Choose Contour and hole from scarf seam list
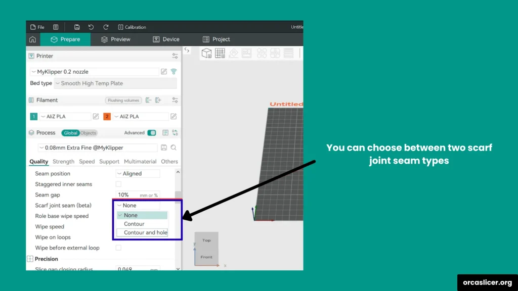The height and width of the screenshot is (291, 518). point(145,232)
